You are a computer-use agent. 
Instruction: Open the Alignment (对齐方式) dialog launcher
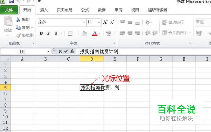tap(190, 43)
